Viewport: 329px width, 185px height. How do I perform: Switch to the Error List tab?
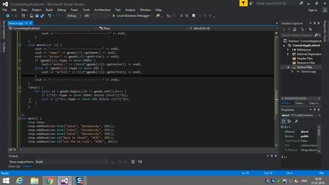pos(14,166)
